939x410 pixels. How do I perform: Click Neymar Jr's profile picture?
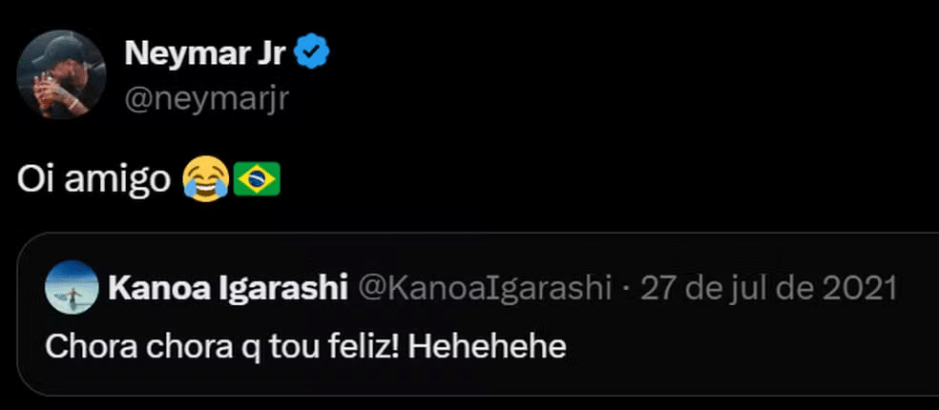(60, 74)
